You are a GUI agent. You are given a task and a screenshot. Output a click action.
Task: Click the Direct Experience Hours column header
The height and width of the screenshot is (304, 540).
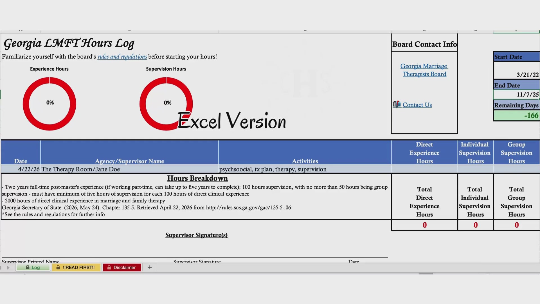(424, 153)
